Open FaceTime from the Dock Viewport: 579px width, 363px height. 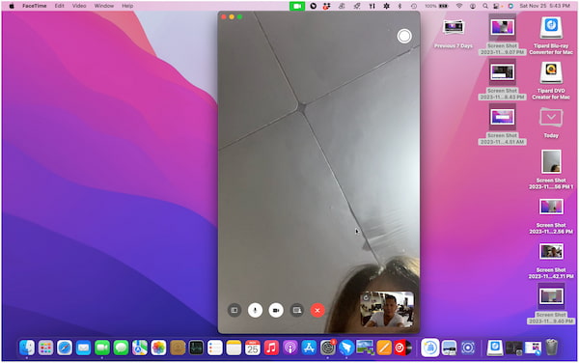[102, 348]
